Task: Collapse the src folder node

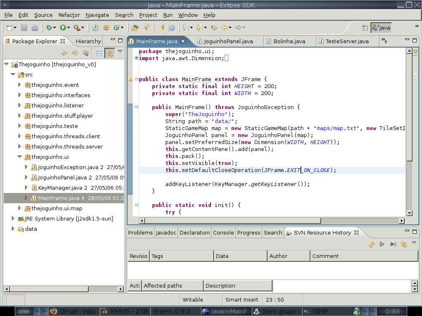Action: [13, 74]
